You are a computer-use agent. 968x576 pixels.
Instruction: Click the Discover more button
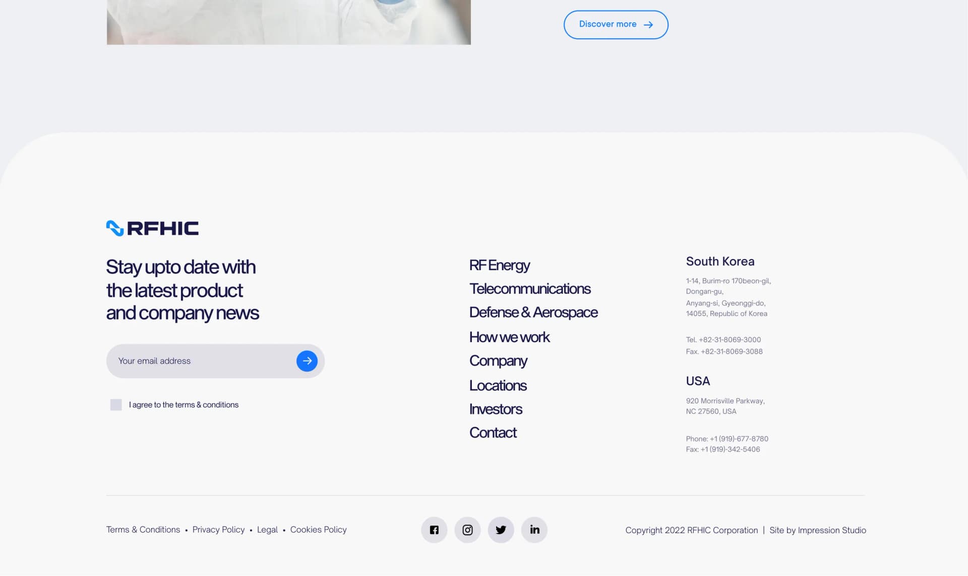(x=616, y=25)
